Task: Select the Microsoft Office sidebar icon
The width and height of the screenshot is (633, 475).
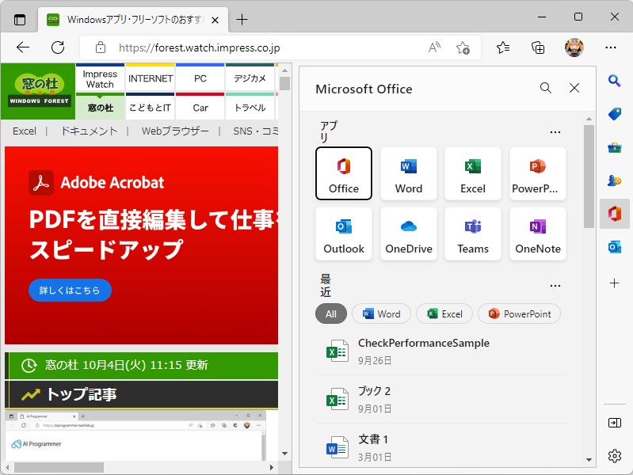Action: point(615,214)
